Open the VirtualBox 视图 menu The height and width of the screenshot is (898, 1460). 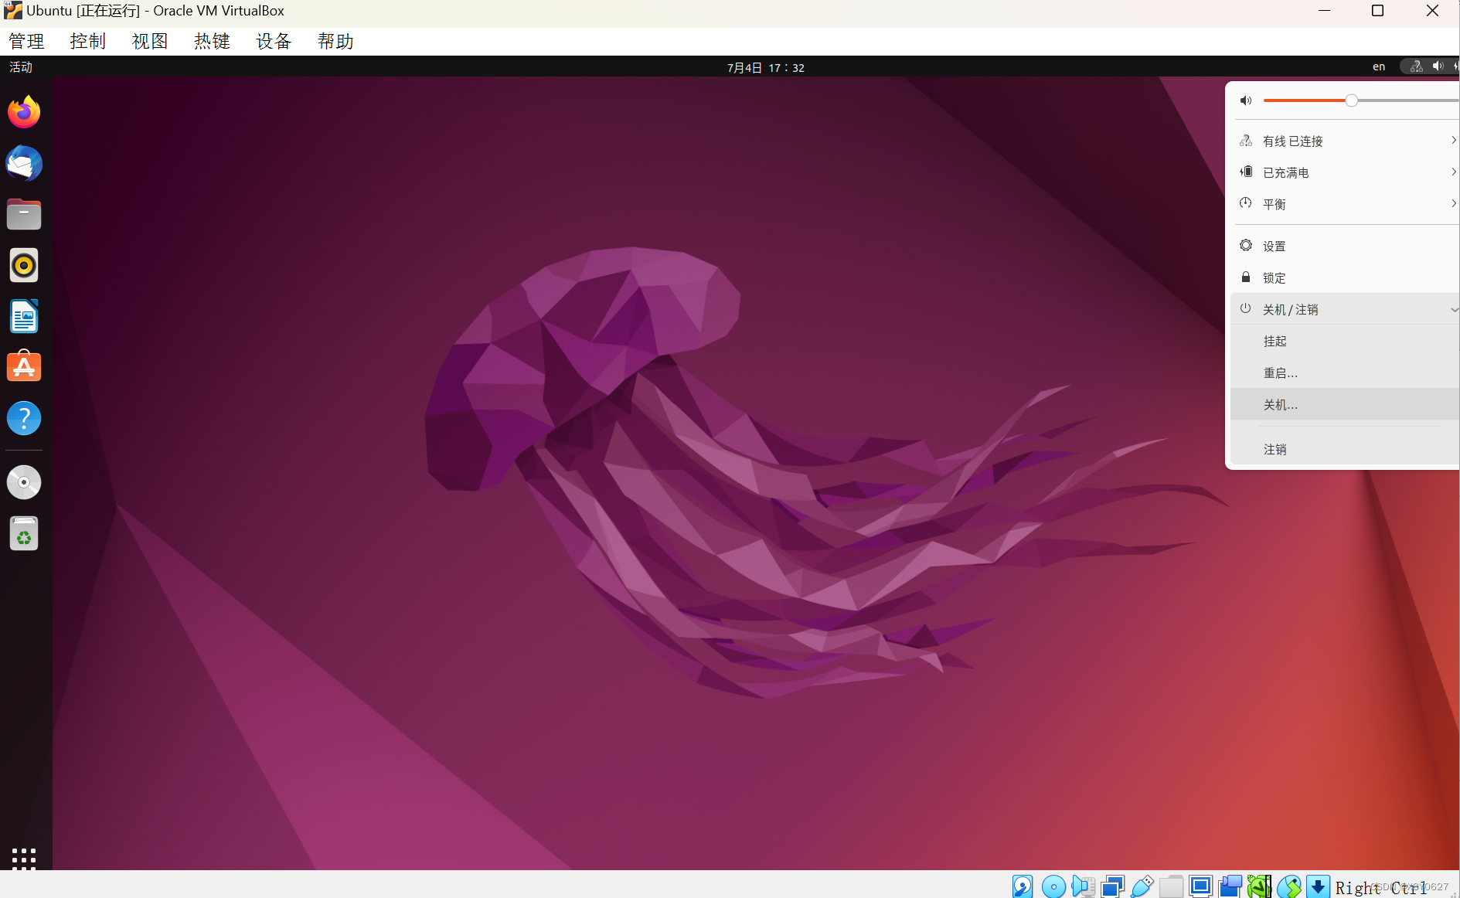[x=150, y=41]
